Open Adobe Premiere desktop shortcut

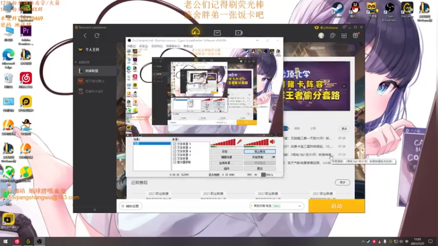pyautogui.click(x=26, y=35)
